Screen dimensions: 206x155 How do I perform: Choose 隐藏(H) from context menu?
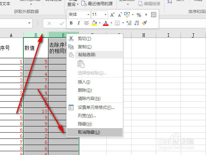pos(95,124)
